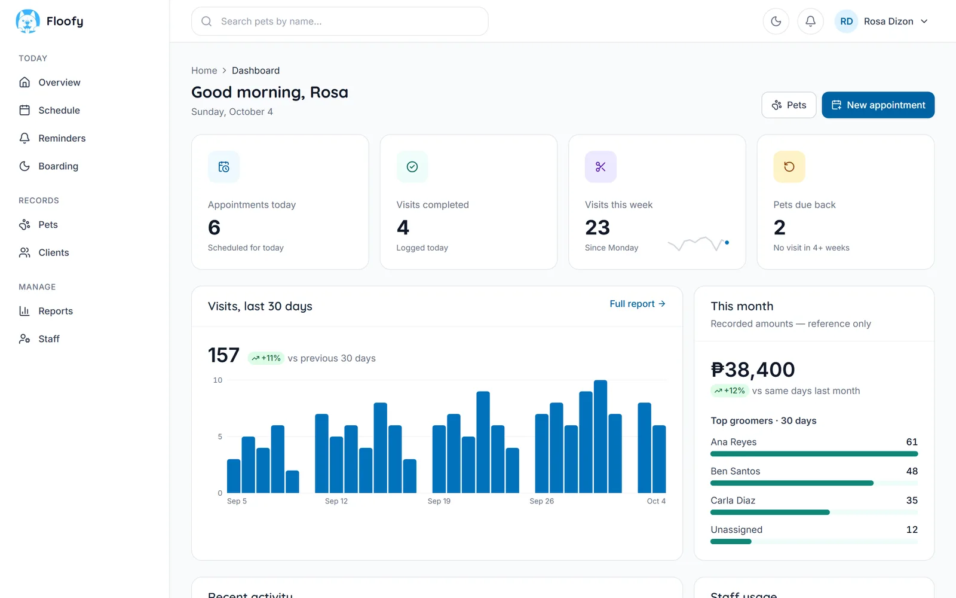956x598 pixels.
Task: Open Reports in the sidebar
Action: (x=84, y=311)
